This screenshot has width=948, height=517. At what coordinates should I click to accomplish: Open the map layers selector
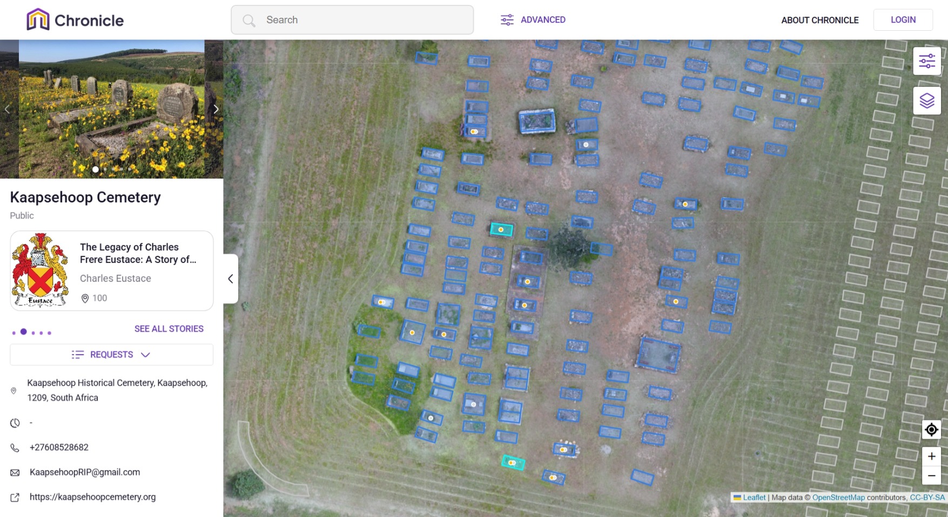point(927,101)
